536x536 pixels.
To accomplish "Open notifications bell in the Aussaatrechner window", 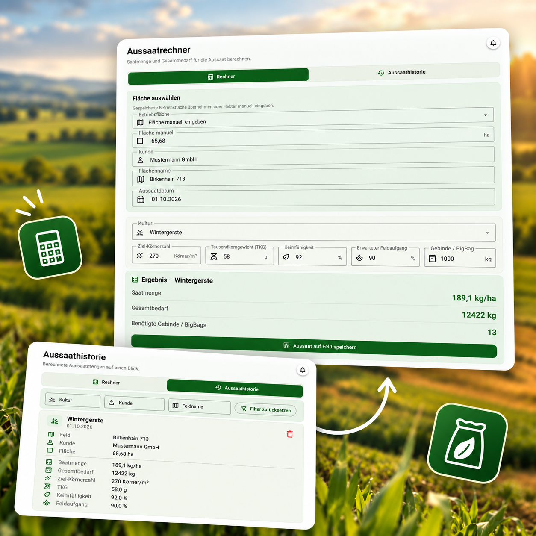I will (x=493, y=43).
